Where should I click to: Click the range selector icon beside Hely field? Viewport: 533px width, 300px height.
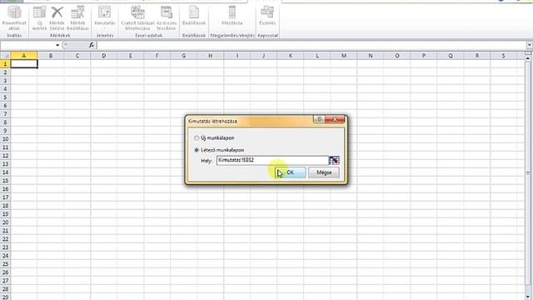pos(334,160)
